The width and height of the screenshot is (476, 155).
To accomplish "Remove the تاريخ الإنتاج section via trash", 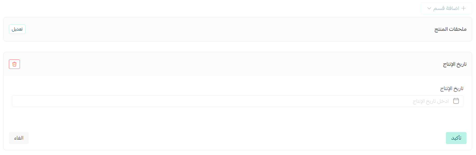I will pyautogui.click(x=14, y=64).
